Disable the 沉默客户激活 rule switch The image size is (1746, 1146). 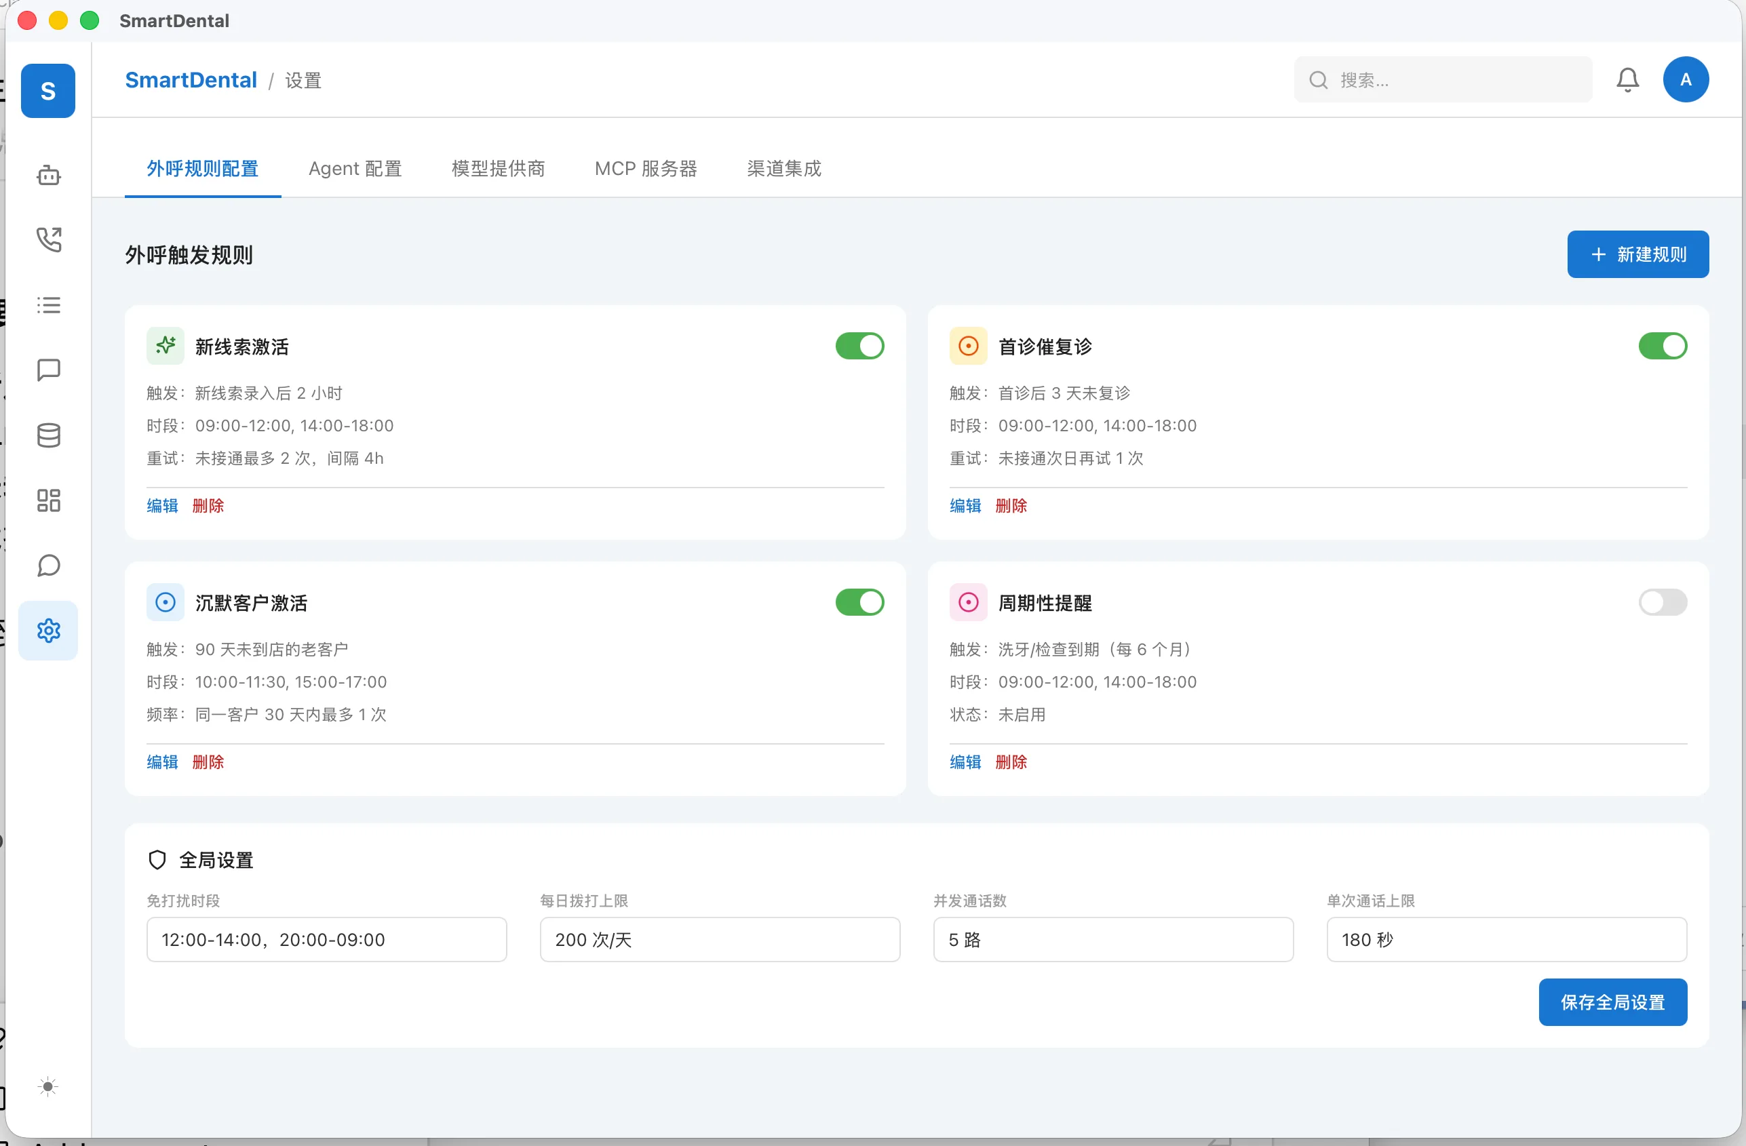859,602
